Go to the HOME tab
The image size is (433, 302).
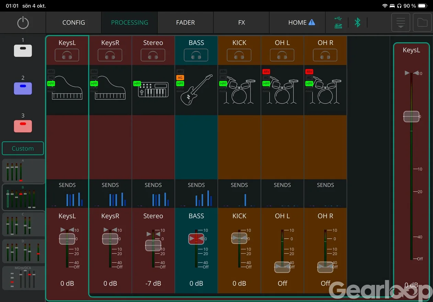[298, 23]
